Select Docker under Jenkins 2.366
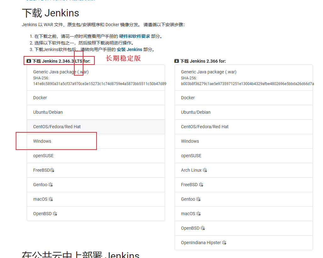The image size is (323, 258). (188, 98)
